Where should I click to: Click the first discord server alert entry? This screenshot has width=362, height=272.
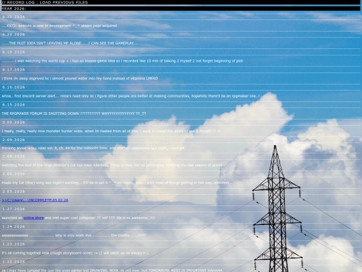pos(131,96)
